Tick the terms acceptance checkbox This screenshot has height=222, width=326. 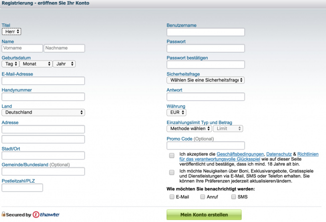point(172,155)
